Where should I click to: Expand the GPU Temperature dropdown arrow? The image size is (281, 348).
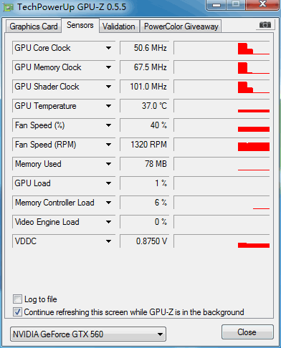point(108,106)
